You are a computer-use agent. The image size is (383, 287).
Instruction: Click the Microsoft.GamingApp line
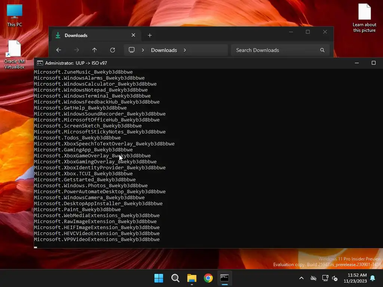tap(83, 149)
